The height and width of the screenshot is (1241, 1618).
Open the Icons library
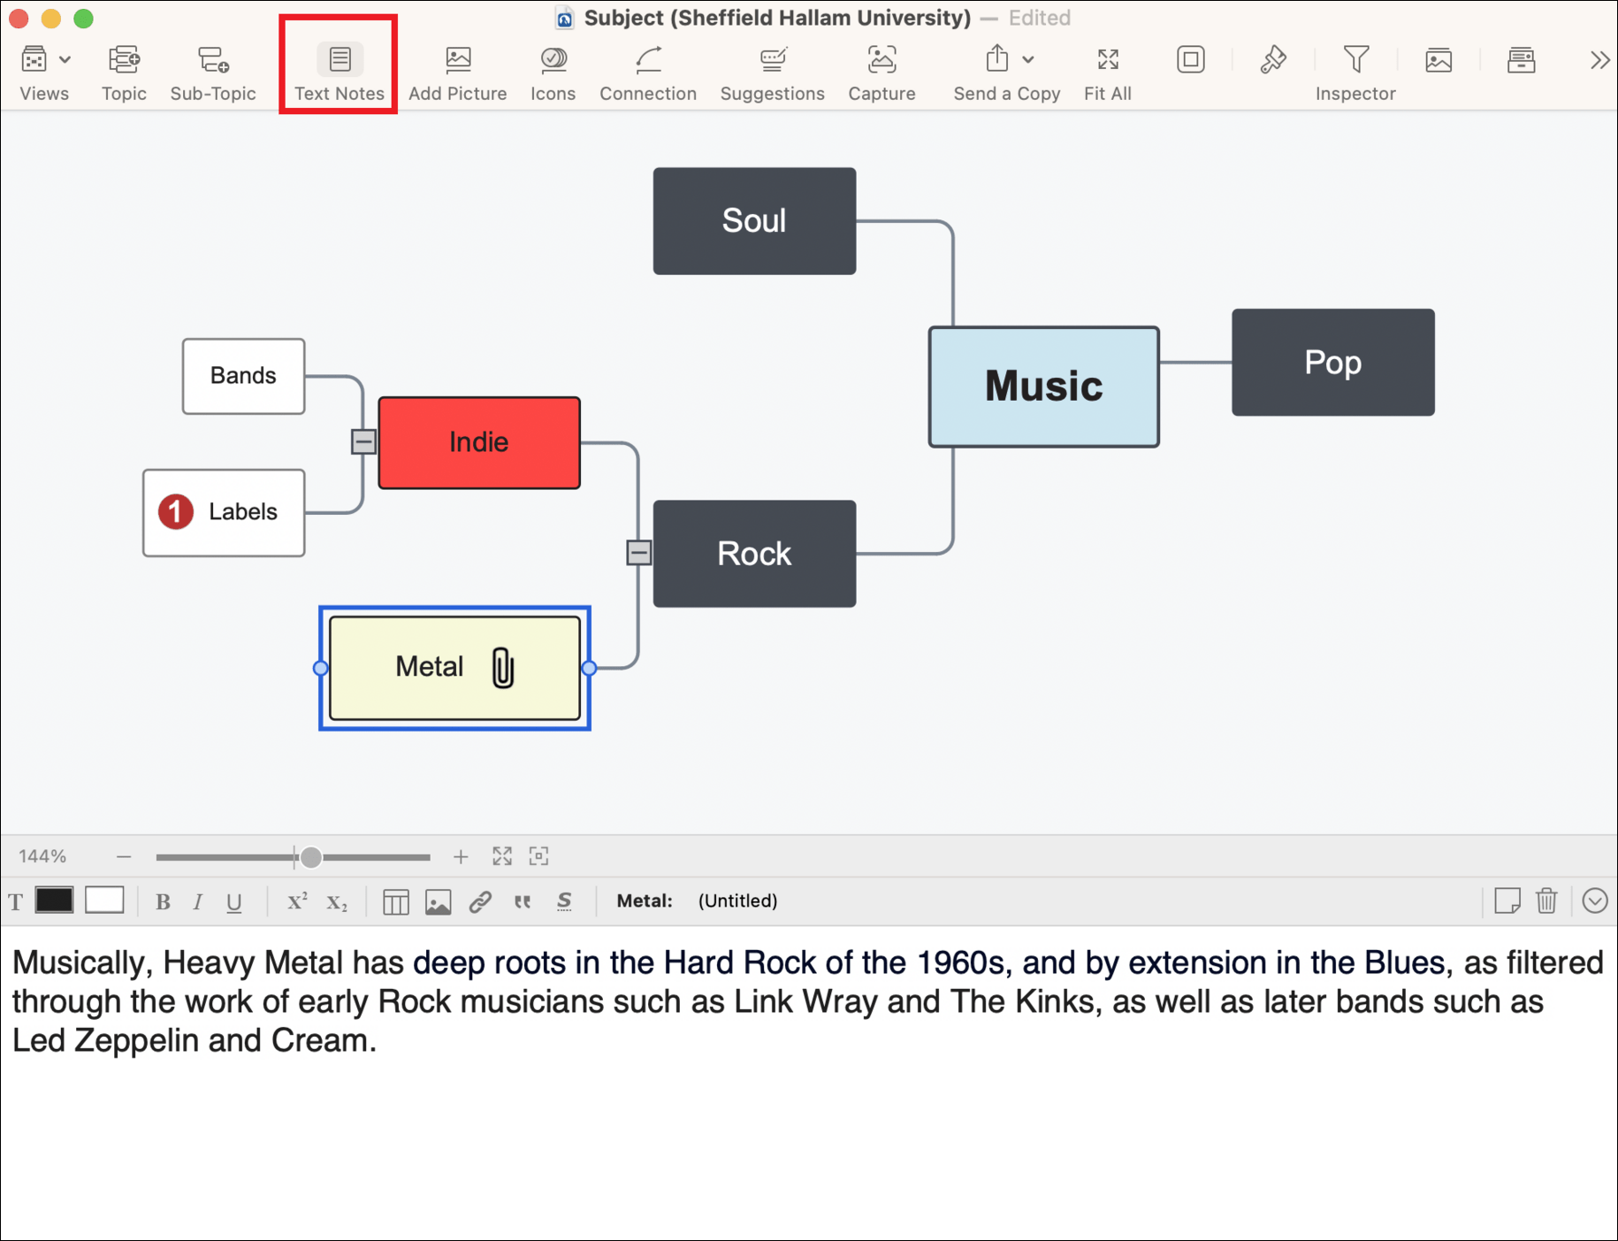[x=553, y=60]
